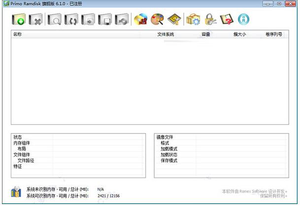Select the 布局 row
This screenshot has width=300, height=206.
click(x=78, y=149)
